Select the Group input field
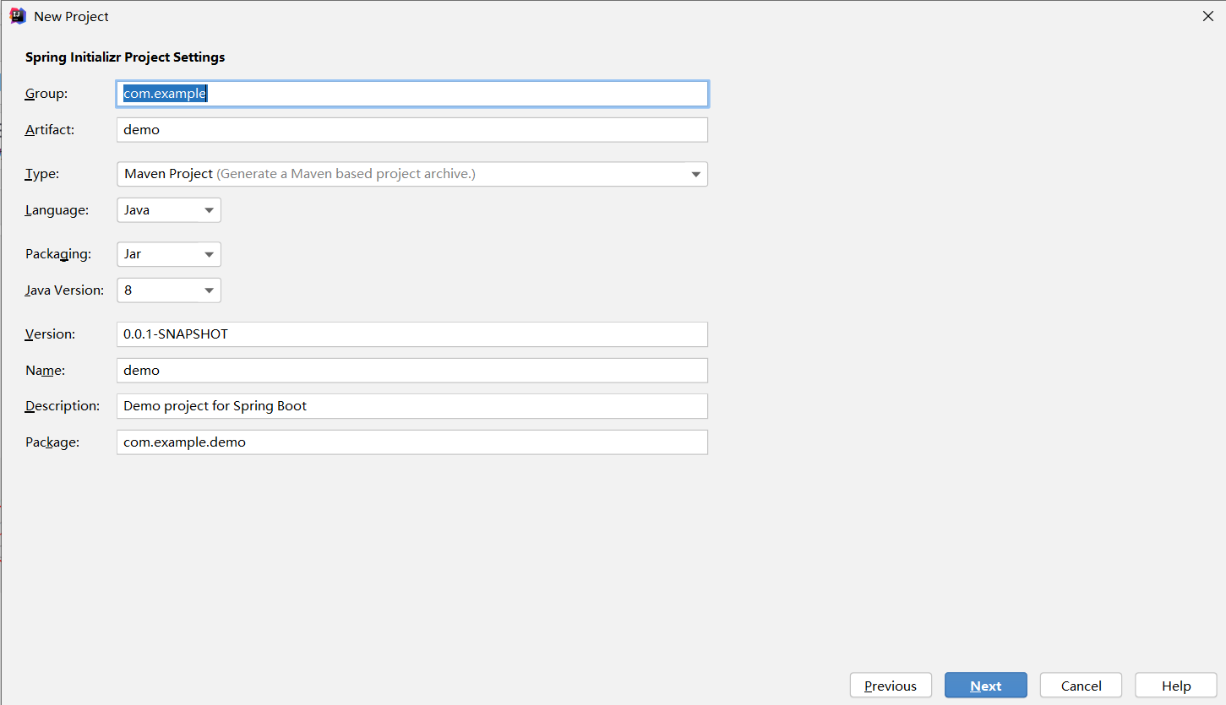 coord(411,93)
